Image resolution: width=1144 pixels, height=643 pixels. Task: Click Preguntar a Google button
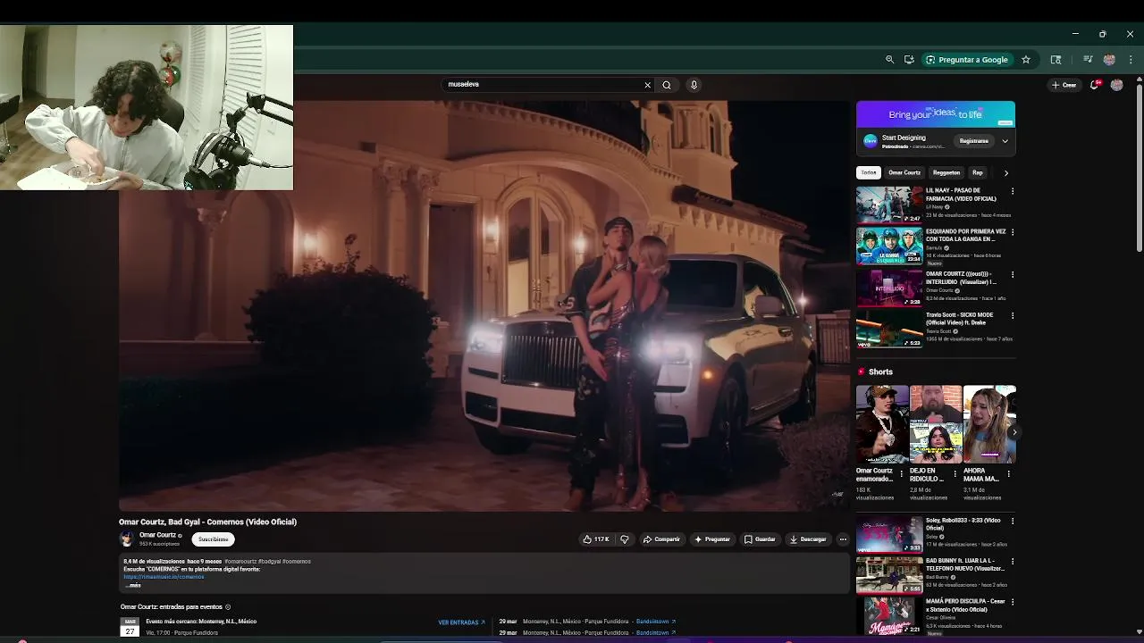click(x=967, y=60)
